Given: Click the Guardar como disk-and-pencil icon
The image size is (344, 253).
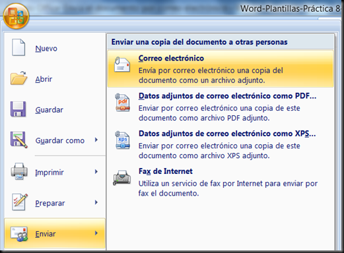Looking at the screenshot, I should click(x=19, y=140).
